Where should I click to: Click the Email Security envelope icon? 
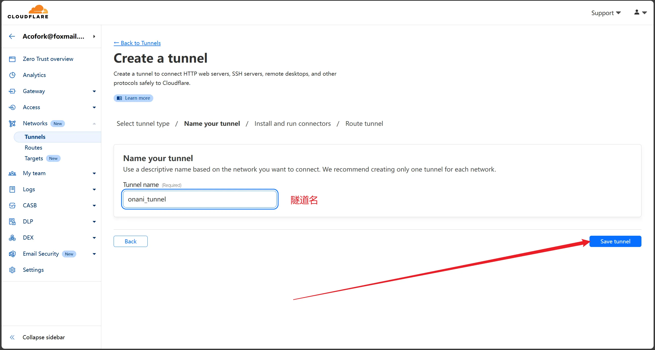pos(12,254)
